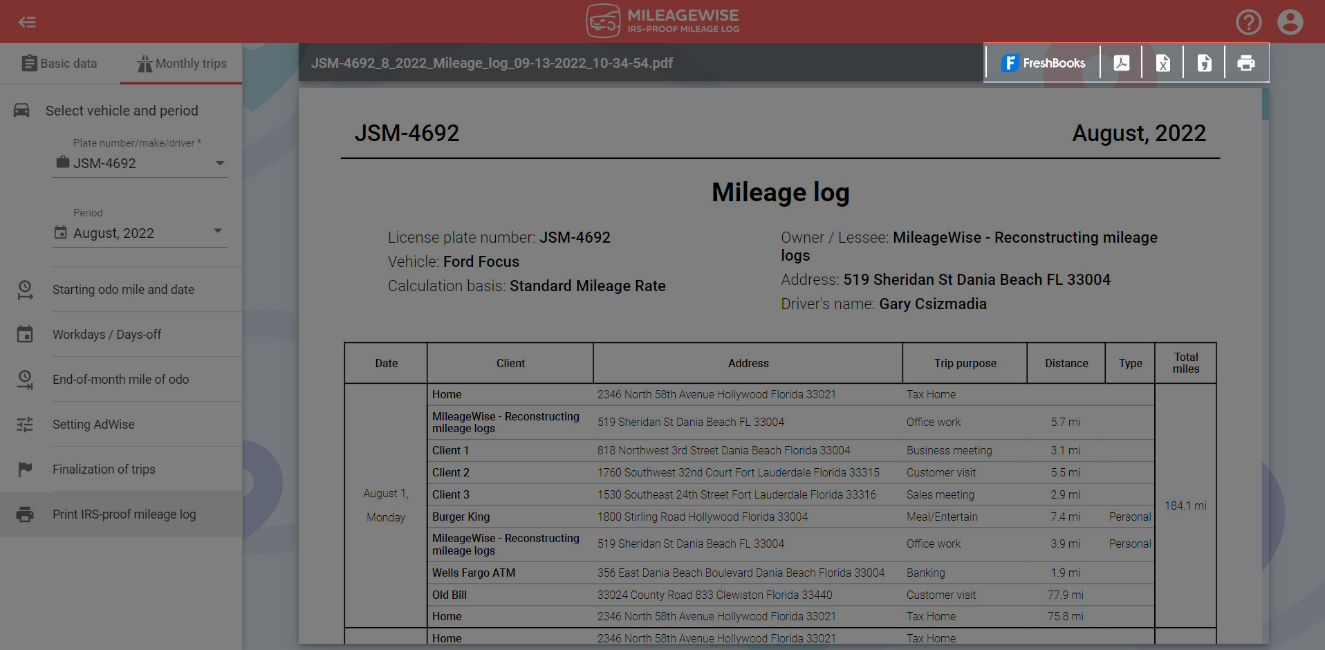The width and height of the screenshot is (1325, 650).
Task: Open the August, 2022 period dropdown
Action: [140, 233]
